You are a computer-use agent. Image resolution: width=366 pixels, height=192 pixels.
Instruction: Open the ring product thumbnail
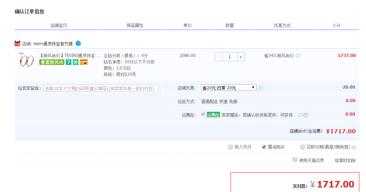(26, 60)
